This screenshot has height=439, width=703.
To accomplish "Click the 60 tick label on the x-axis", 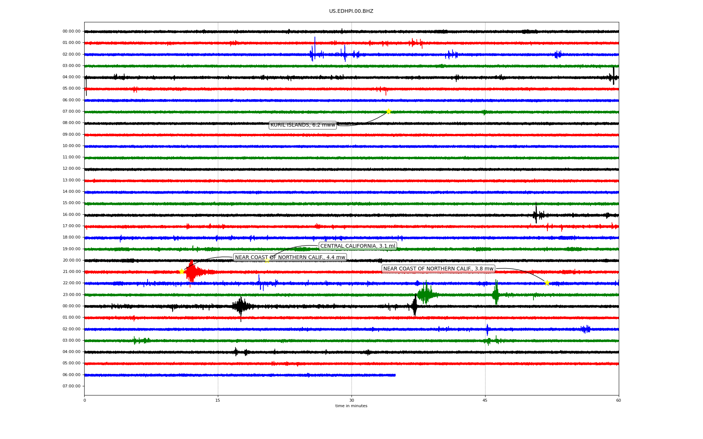I will pyautogui.click(x=618, y=400).
